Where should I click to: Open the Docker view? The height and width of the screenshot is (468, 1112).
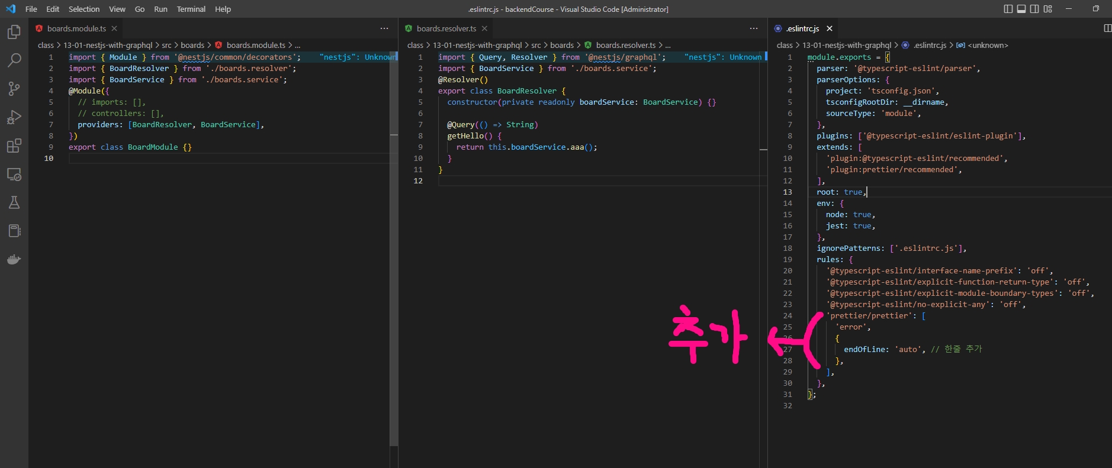tap(14, 259)
